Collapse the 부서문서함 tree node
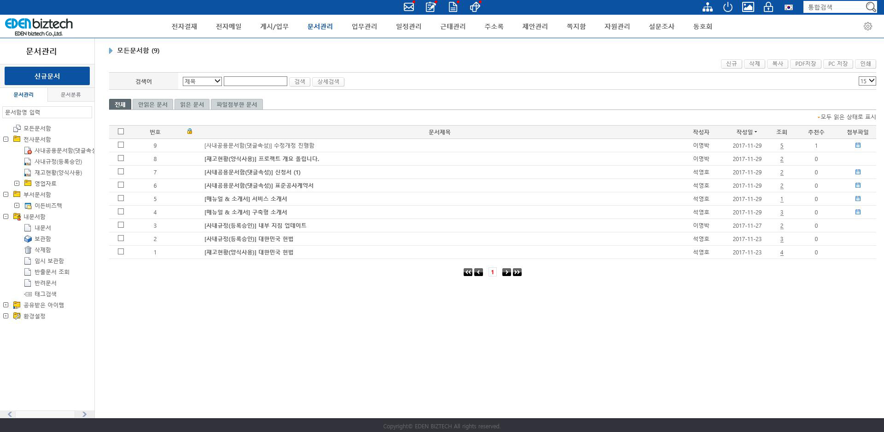This screenshot has height=432, width=884. pos(6,195)
